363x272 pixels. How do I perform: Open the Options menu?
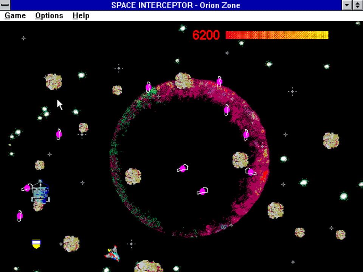pos(49,15)
